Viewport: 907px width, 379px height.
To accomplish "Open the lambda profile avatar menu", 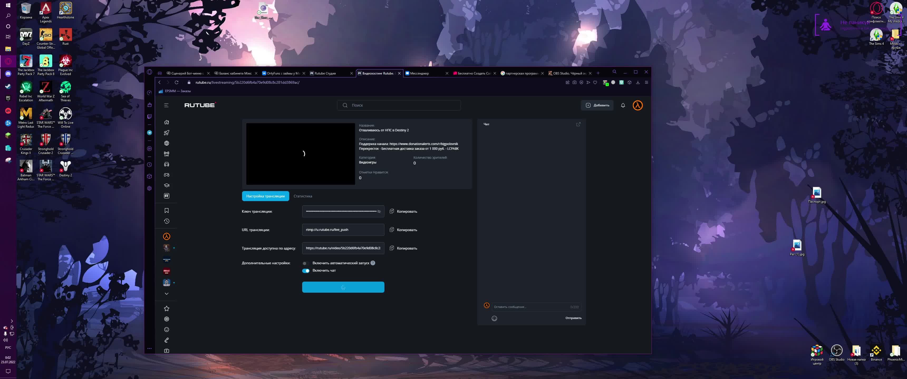I will point(638,105).
